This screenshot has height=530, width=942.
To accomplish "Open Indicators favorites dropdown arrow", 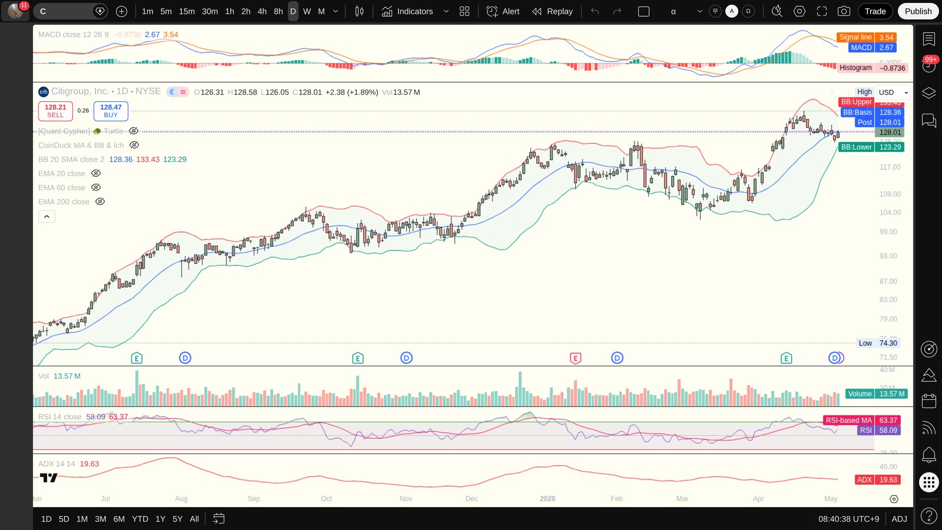I will [446, 11].
